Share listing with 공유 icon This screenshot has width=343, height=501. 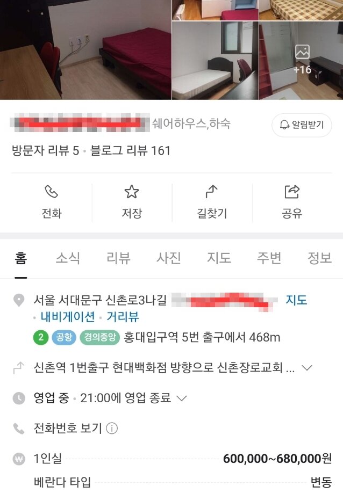click(292, 191)
